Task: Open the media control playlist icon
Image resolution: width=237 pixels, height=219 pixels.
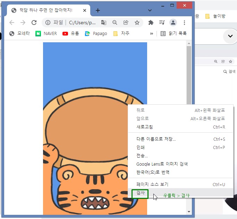Action: point(162,23)
